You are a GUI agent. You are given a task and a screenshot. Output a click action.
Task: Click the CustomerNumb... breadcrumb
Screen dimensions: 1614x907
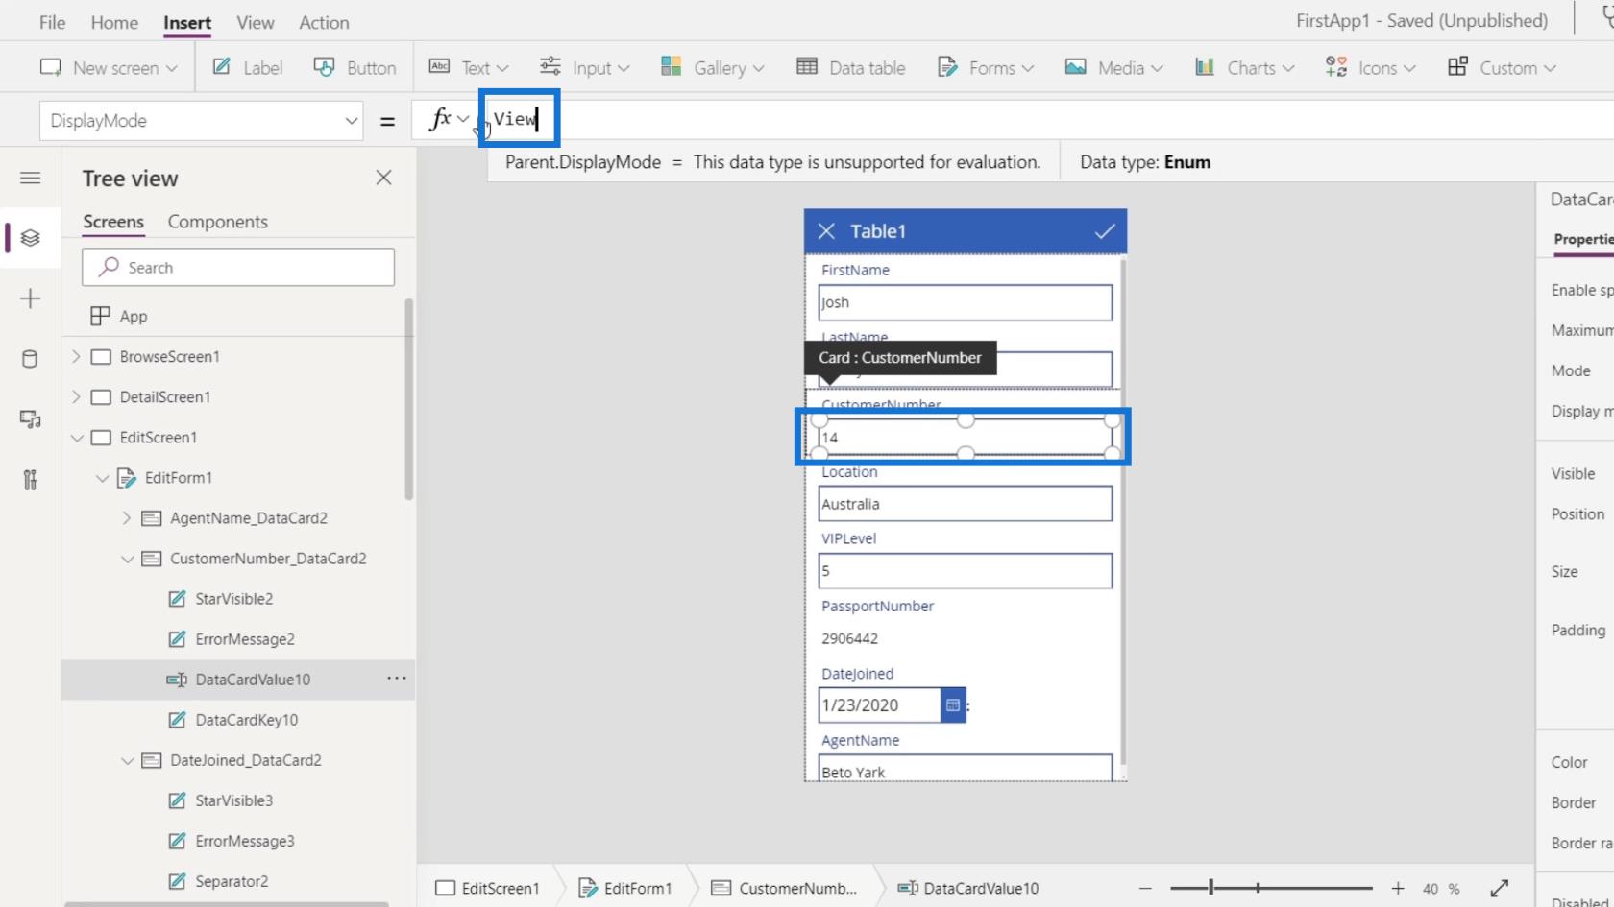[784, 889]
